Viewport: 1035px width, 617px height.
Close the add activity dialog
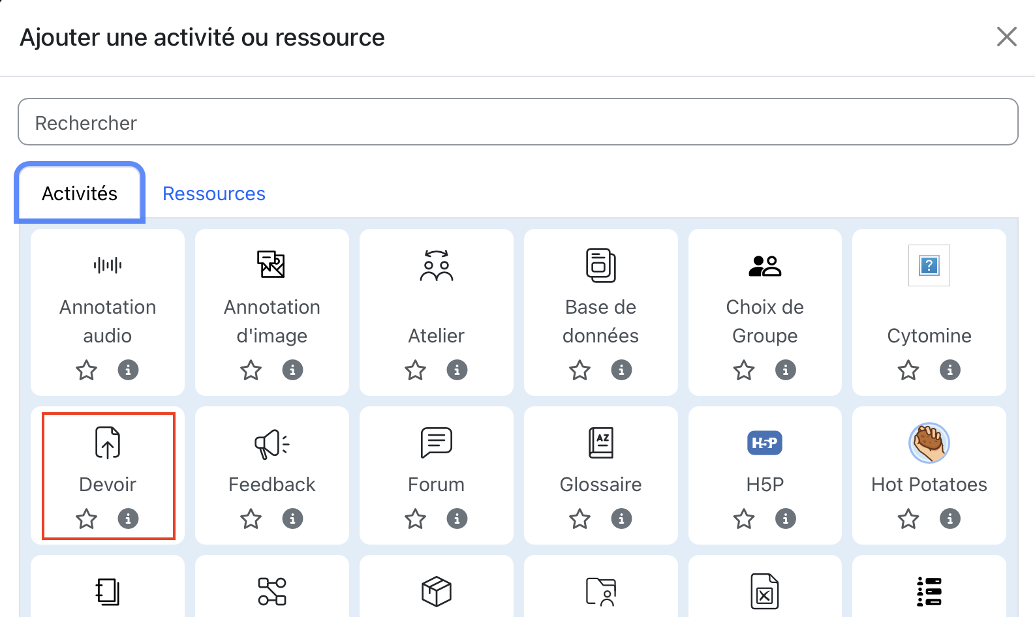(1007, 37)
